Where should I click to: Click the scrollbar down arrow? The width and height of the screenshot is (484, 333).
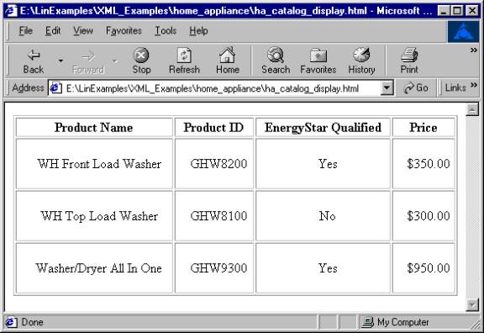pos(472,305)
